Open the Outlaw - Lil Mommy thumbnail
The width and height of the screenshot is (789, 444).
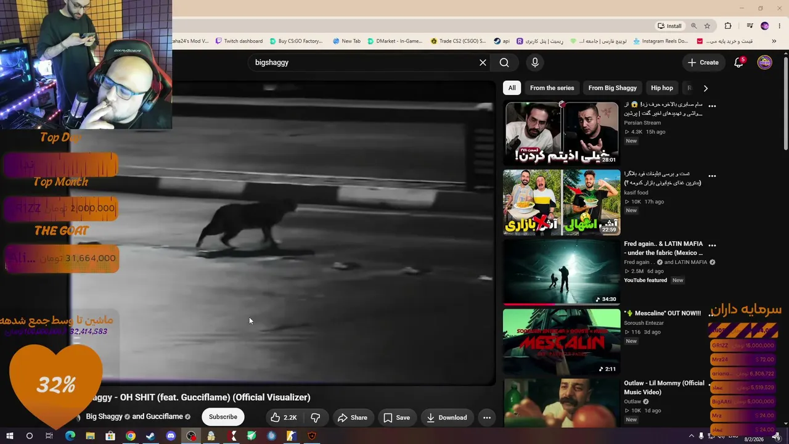(x=562, y=403)
